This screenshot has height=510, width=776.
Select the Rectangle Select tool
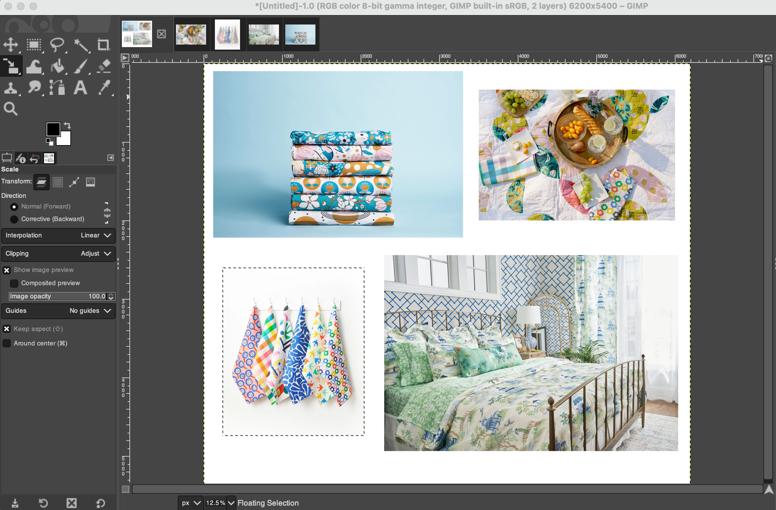point(34,45)
